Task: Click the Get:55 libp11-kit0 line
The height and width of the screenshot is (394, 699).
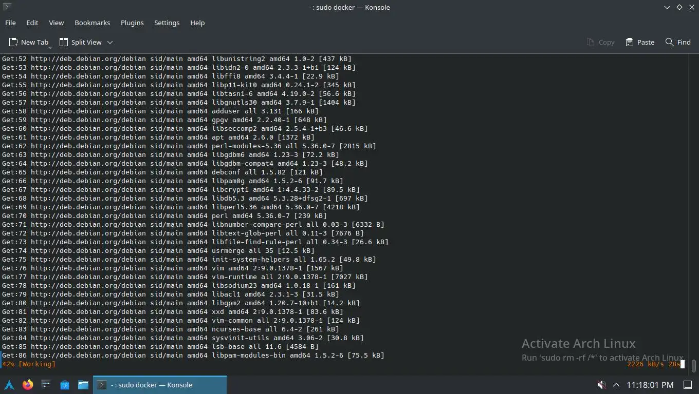Action: point(179,85)
